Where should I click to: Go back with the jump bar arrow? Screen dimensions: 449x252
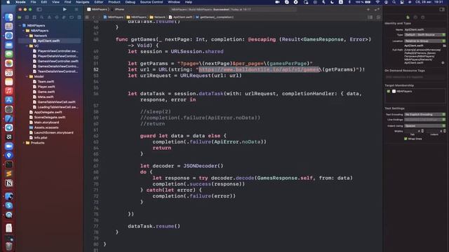pyautogui.click(x=93, y=17)
